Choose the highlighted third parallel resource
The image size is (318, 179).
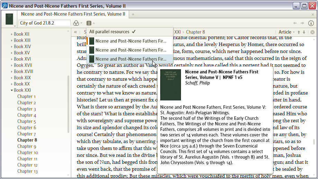click(x=130, y=59)
